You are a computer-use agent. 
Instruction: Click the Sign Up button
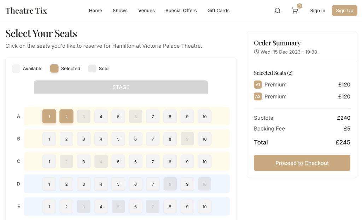pos(344,11)
